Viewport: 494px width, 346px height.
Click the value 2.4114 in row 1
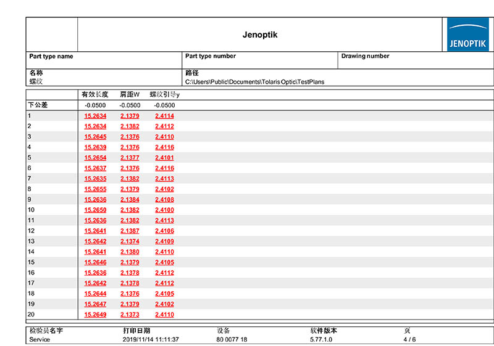[164, 116]
